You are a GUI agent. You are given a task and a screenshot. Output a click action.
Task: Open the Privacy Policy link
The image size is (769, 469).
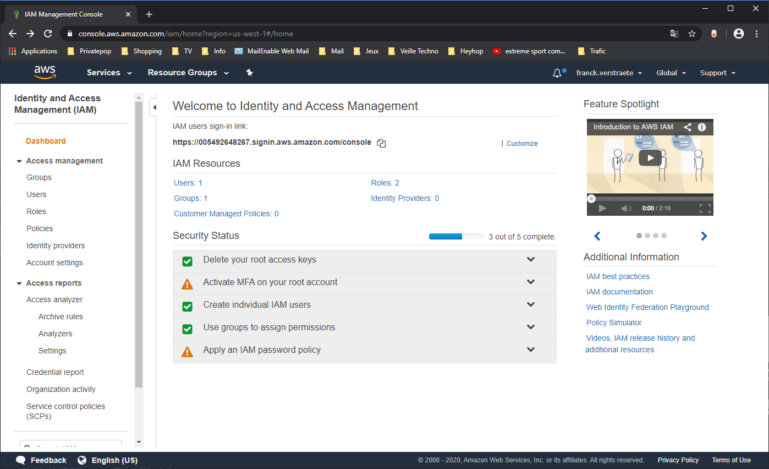pos(678,460)
